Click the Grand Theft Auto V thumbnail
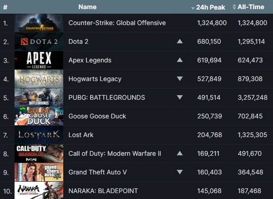The width and height of the screenshot is (273, 199). pyautogui.click(x=39, y=172)
